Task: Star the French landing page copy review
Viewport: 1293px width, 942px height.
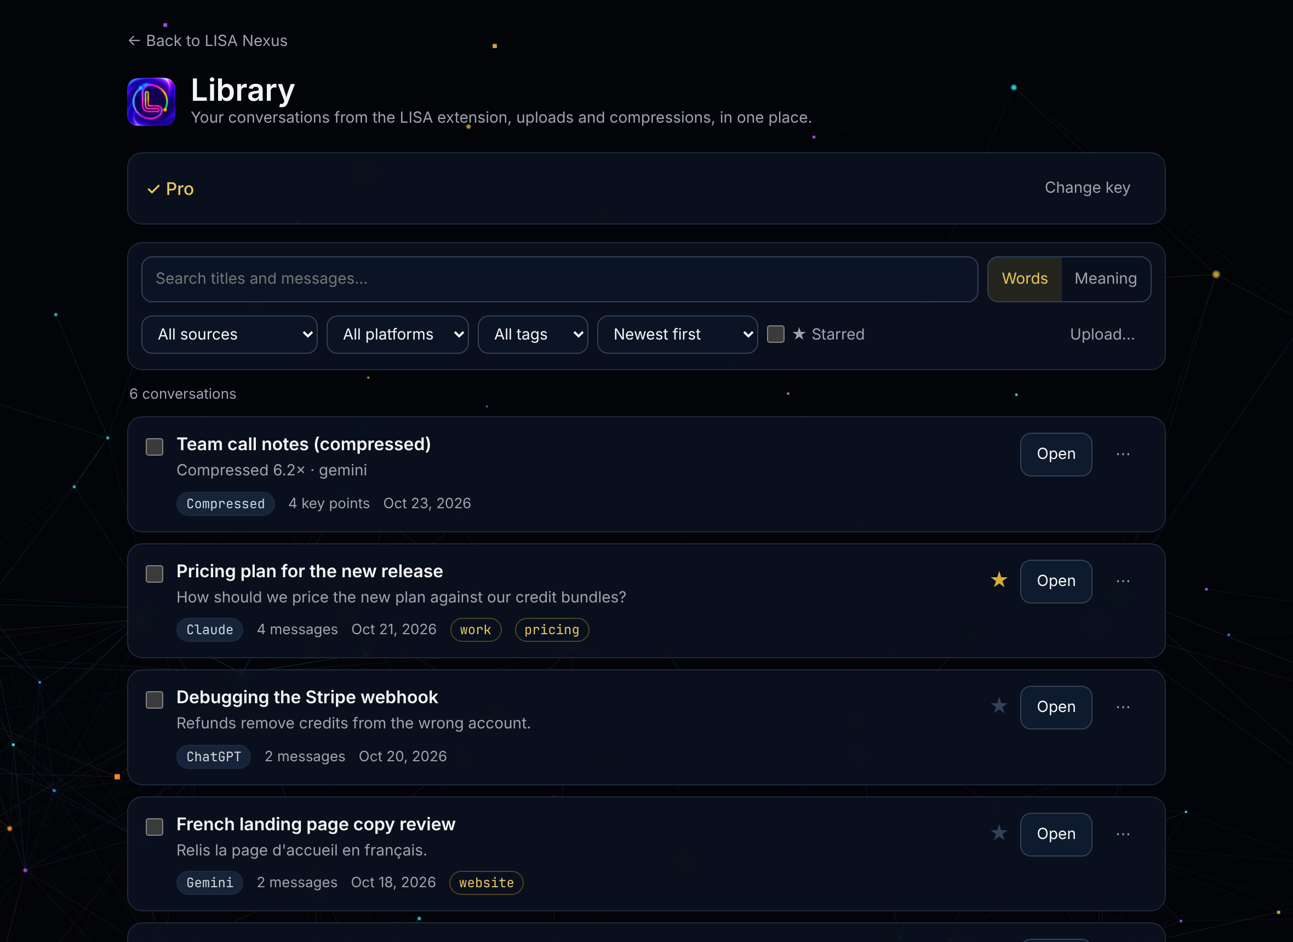Action: (999, 833)
